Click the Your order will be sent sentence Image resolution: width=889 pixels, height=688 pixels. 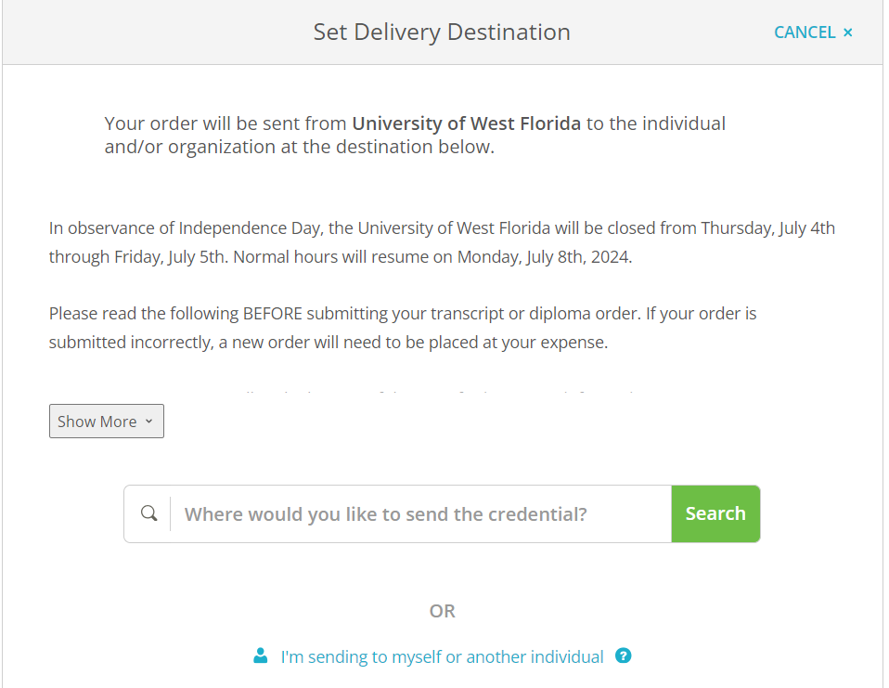(415, 135)
